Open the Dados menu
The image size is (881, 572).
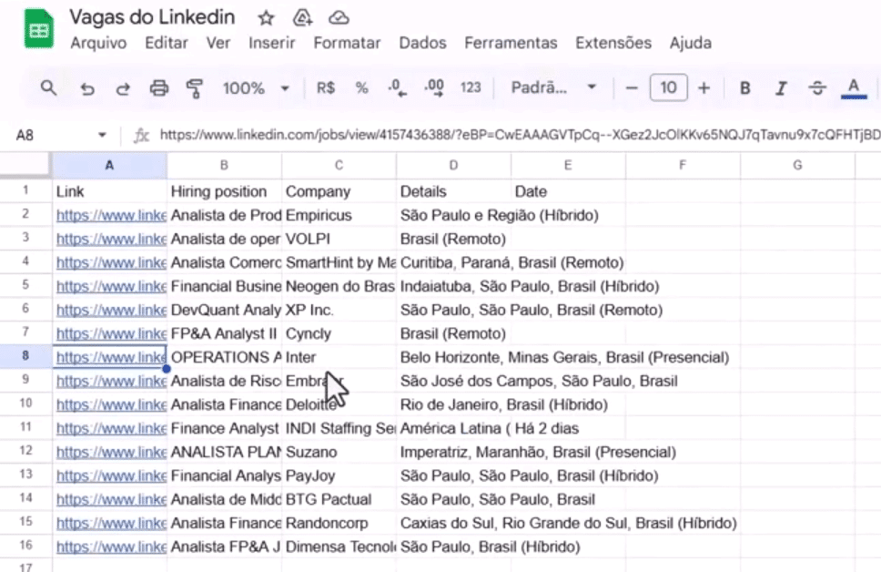click(422, 44)
